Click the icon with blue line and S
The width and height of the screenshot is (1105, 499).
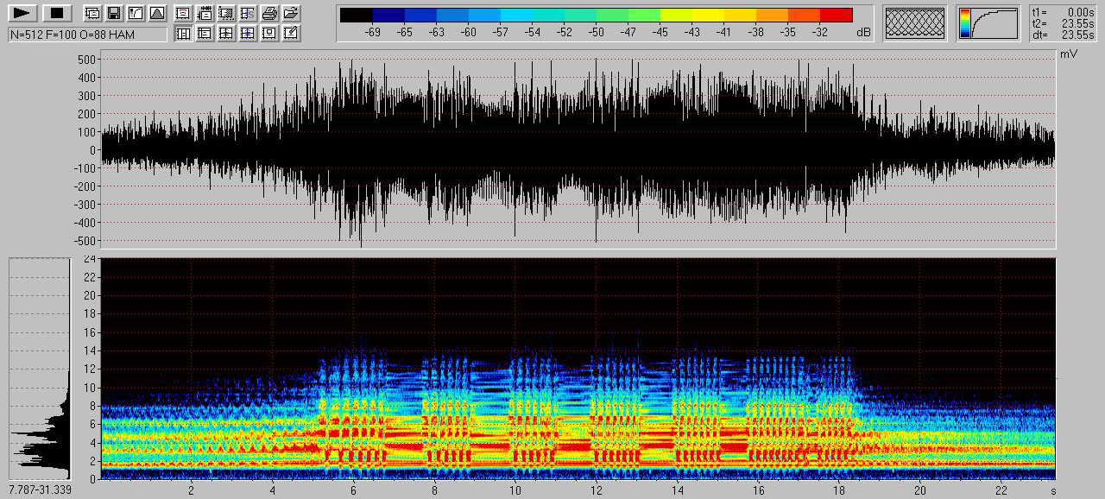coord(248,13)
